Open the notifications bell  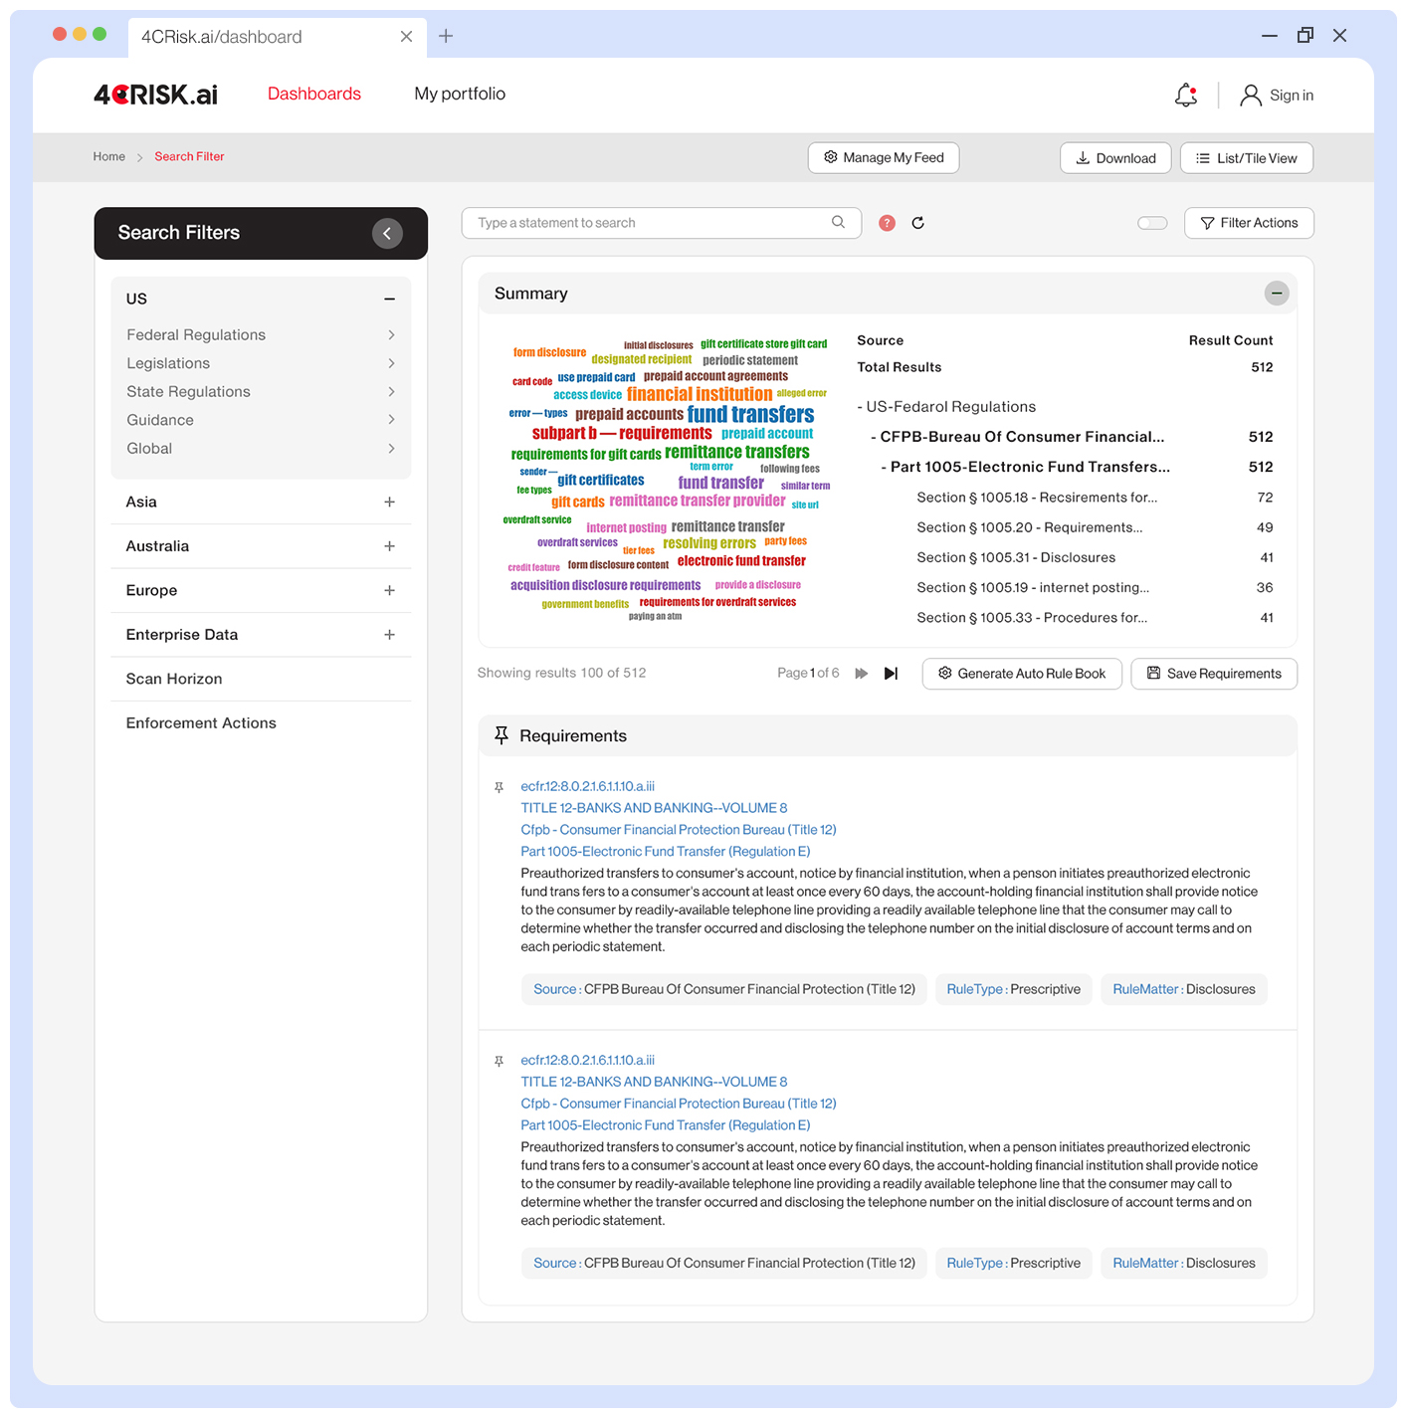click(1186, 95)
